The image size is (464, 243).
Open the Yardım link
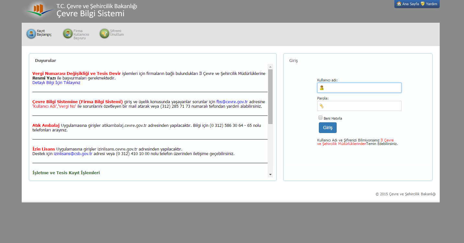pos(432,4)
